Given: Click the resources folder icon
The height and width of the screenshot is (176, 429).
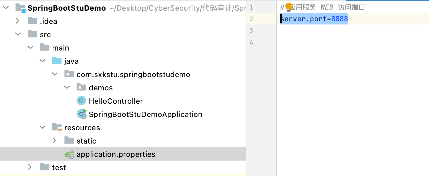Looking at the screenshot, I should [57, 127].
